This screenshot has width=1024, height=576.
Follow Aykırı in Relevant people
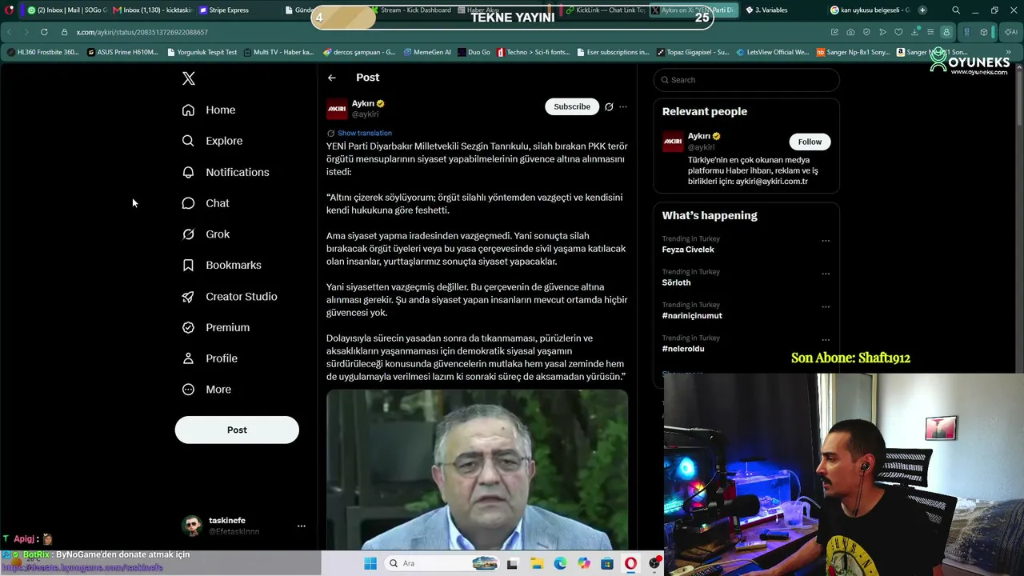click(x=810, y=142)
